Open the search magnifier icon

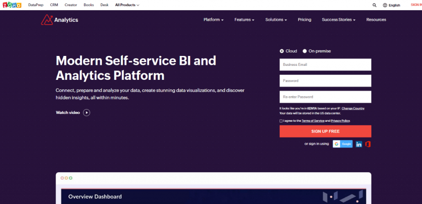coord(374,5)
